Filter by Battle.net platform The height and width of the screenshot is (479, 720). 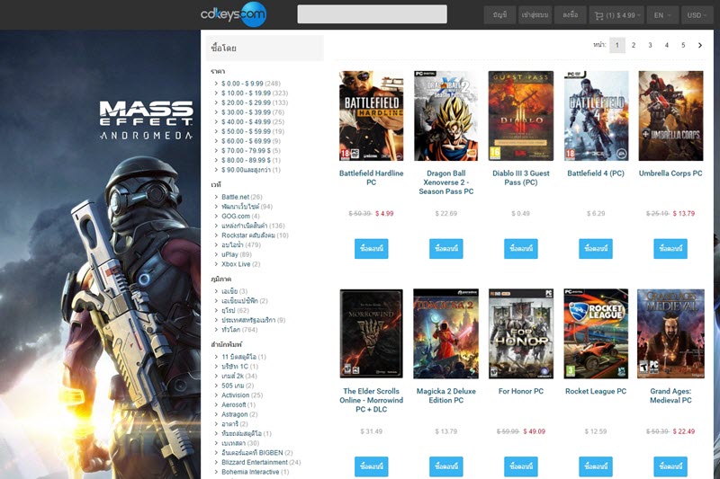(x=242, y=197)
